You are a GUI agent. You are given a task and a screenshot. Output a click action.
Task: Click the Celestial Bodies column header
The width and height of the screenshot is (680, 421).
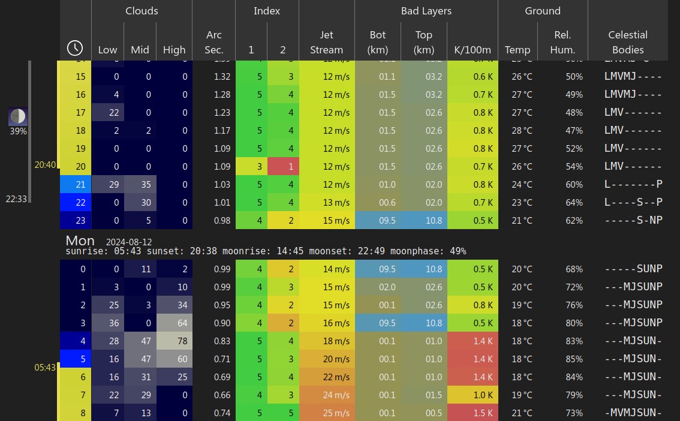coord(627,42)
